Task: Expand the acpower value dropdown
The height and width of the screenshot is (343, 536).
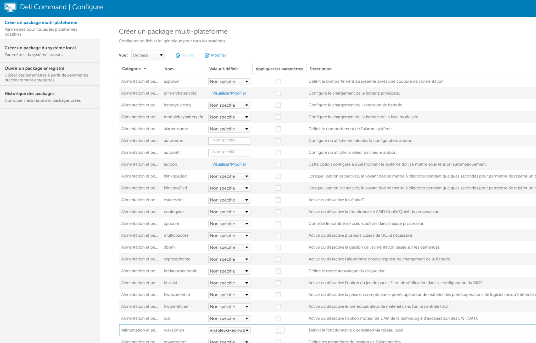Action: pyautogui.click(x=229, y=82)
